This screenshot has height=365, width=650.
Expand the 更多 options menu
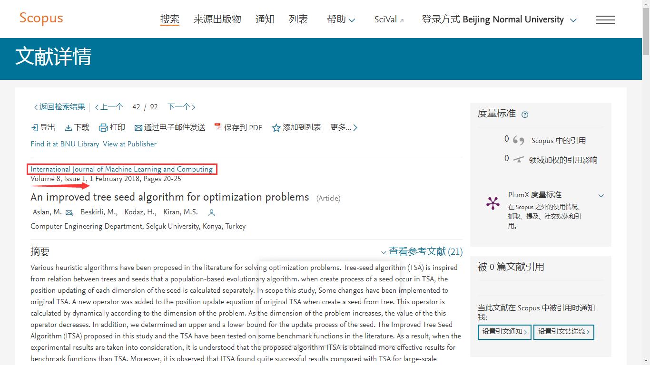(x=344, y=127)
